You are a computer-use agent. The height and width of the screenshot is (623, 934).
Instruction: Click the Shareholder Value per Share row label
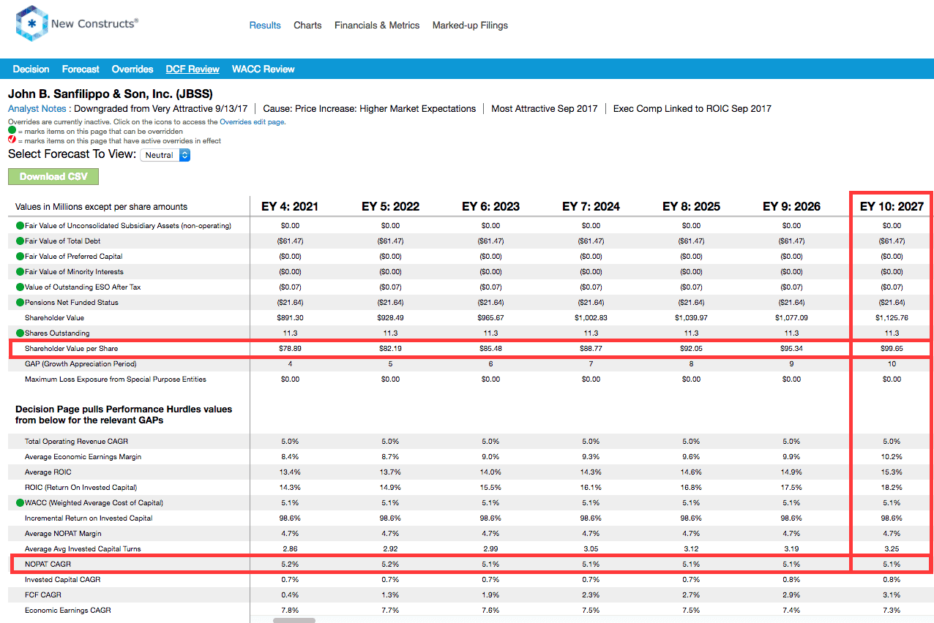(x=71, y=349)
